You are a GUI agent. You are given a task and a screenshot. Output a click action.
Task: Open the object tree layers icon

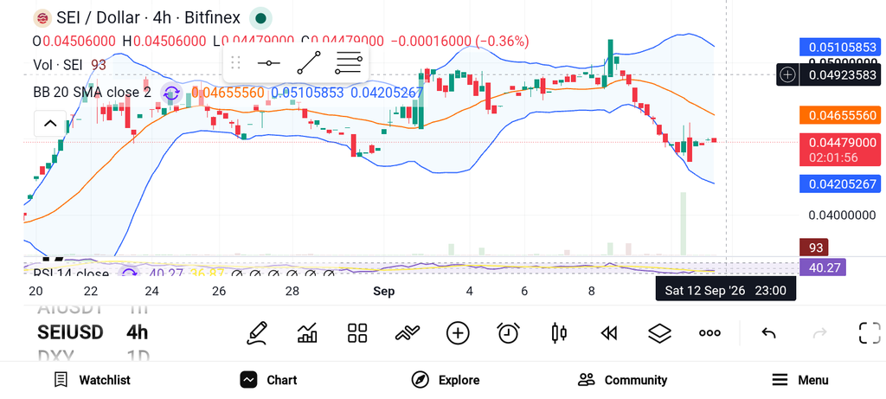(x=659, y=333)
